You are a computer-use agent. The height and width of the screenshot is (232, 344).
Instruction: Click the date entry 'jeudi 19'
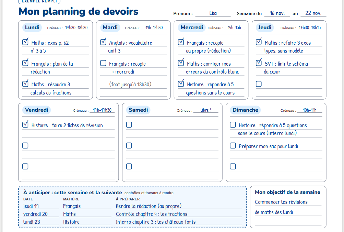click(x=31, y=206)
